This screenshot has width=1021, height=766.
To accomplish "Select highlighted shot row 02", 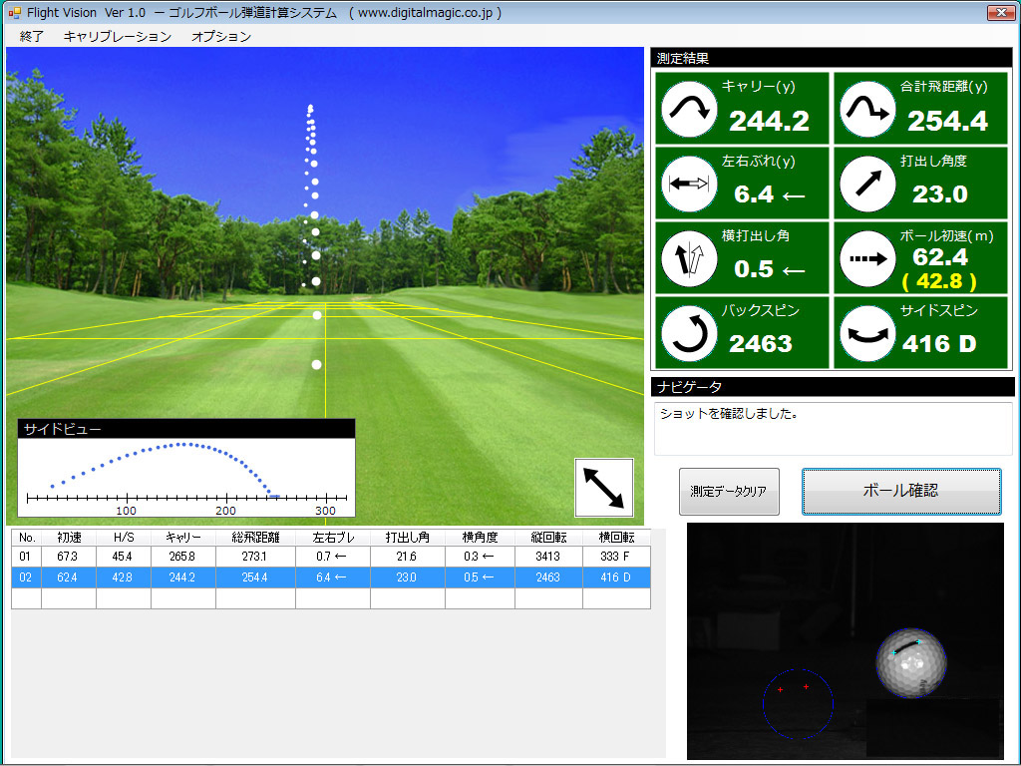I will [329, 577].
